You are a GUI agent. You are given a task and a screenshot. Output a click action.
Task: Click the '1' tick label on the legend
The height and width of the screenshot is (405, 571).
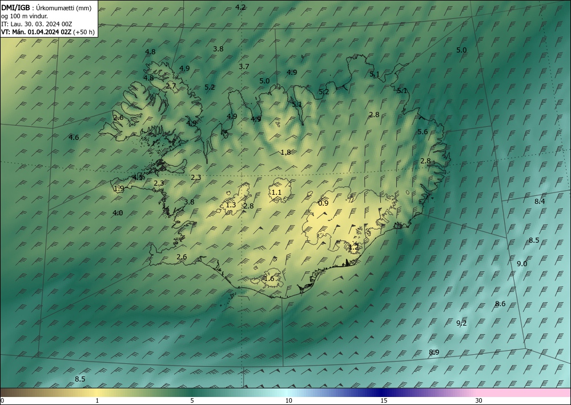click(x=97, y=400)
